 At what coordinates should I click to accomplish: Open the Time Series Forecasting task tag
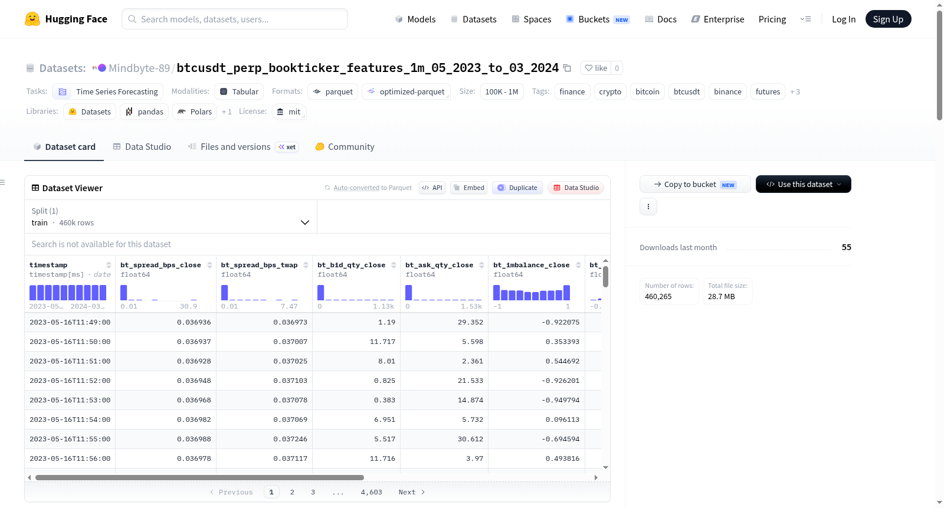click(108, 91)
